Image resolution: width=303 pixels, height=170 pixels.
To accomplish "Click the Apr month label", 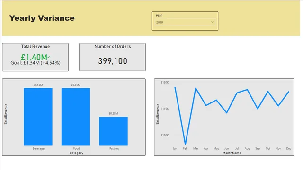I will (x=206, y=149).
